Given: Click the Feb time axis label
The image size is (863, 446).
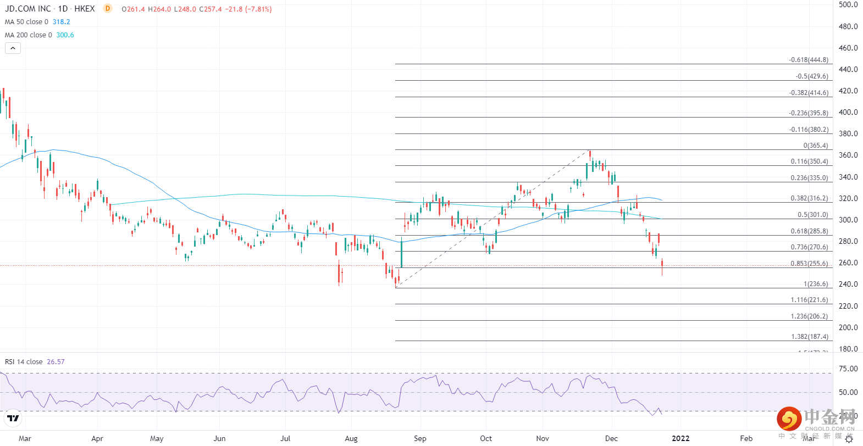Looking at the screenshot, I should pos(746,438).
